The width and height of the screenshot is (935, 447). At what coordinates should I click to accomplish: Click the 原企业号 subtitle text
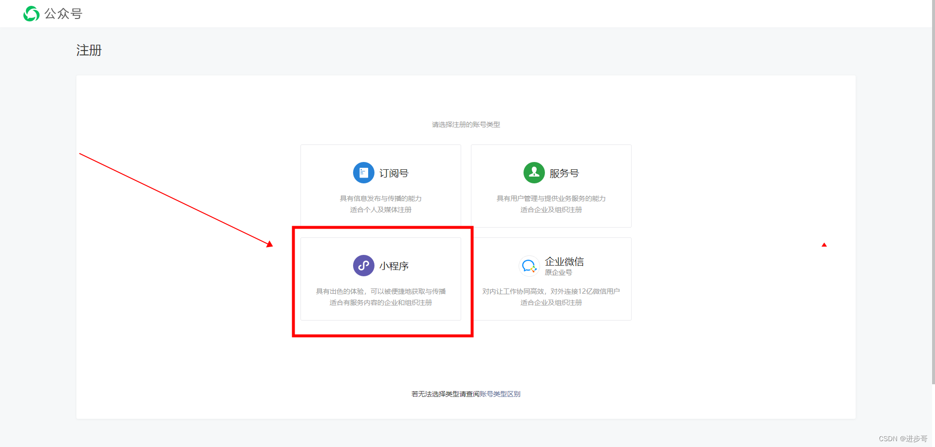pos(559,272)
